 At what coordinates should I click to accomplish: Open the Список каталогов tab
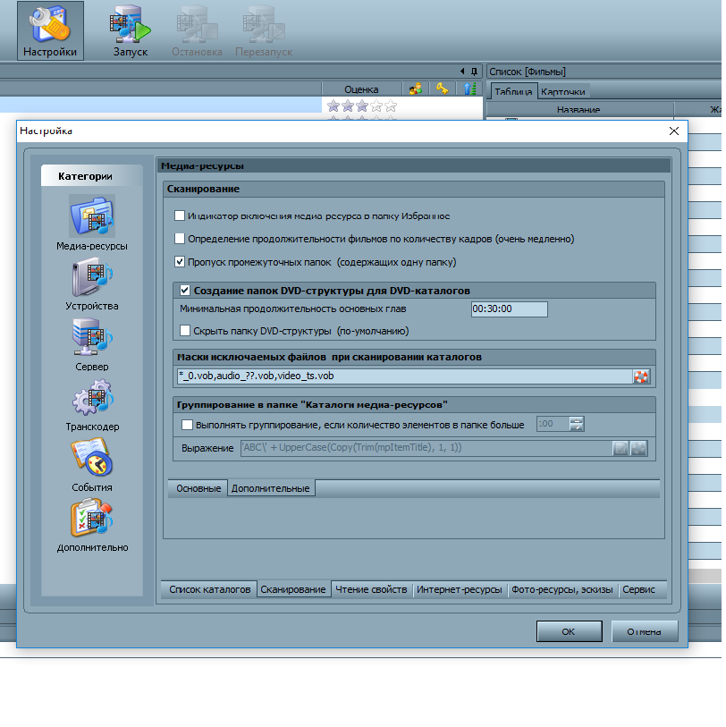(x=209, y=589)
